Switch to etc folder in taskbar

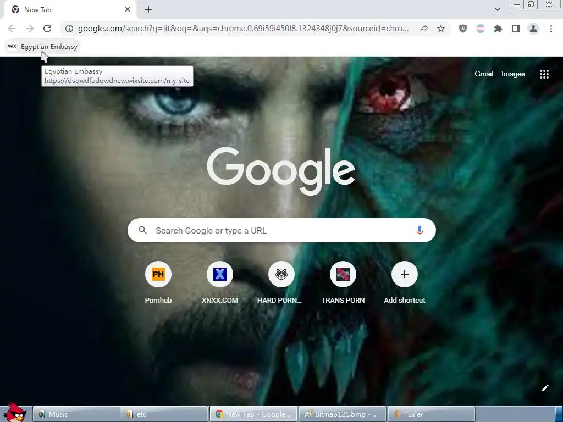tap(164, 414)
